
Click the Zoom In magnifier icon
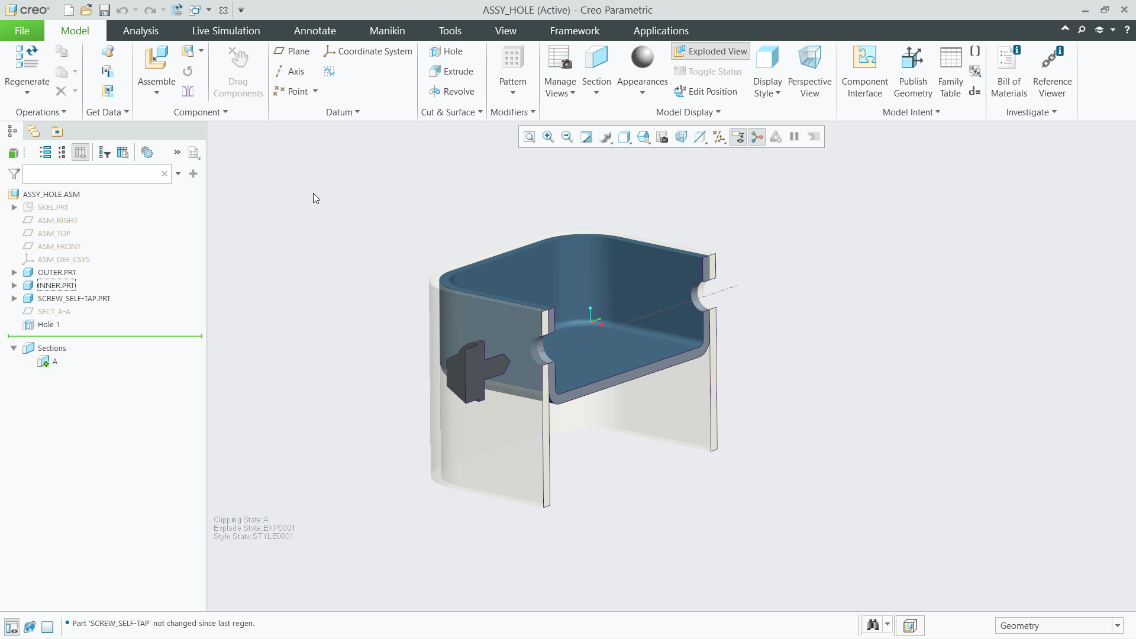pos(548,137)
